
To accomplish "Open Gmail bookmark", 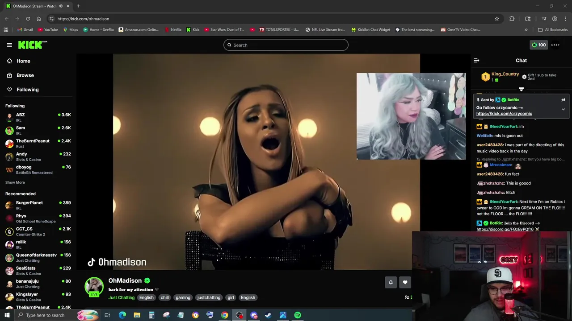I will tap(25, 30).
